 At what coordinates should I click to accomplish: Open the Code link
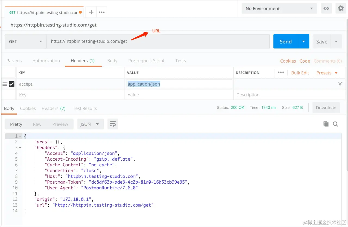305,61
